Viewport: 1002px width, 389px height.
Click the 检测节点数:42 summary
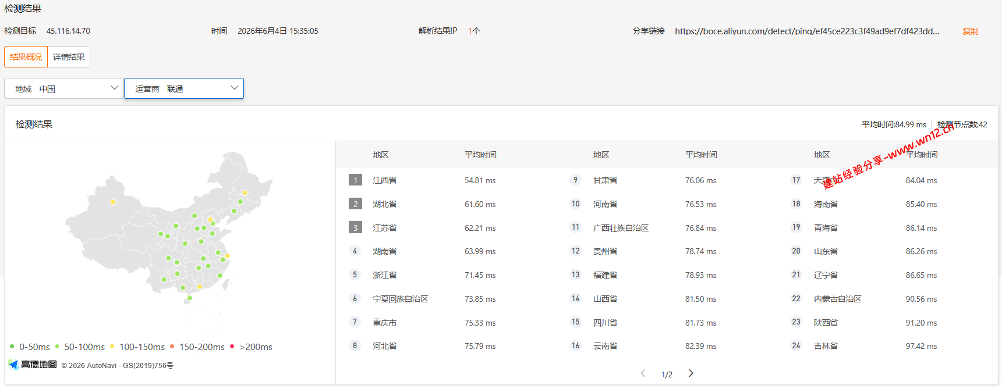pos(962,125)
